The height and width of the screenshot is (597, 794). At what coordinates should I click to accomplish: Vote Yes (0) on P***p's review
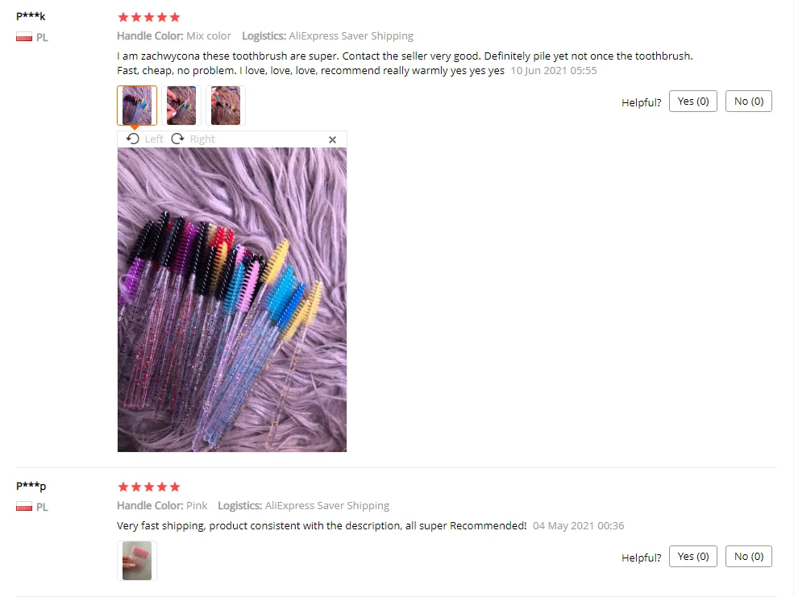pos(692,556)
